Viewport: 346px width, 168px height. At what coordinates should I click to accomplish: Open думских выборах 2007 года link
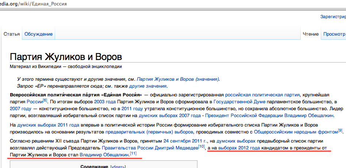[170, 115]
